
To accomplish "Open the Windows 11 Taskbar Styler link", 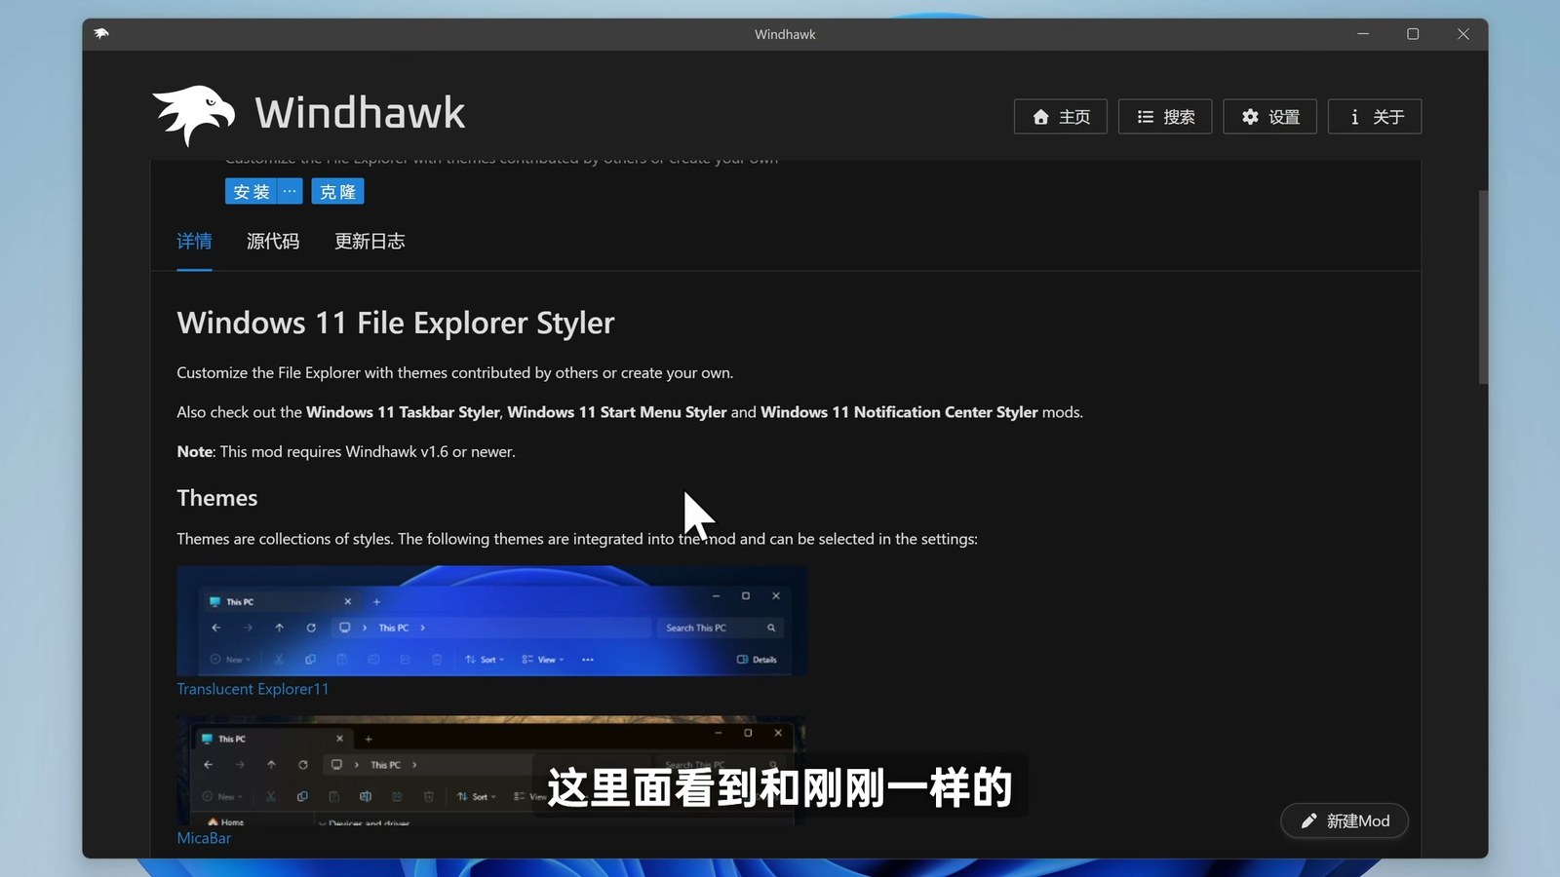I will pyautogui.click(x=403, y=412).
